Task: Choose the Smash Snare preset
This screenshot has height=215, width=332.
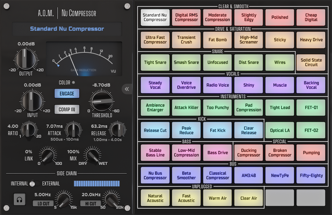Action: coord(186,62)
